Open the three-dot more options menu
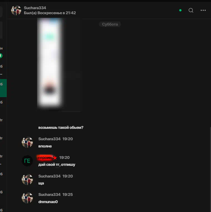Screen dimensions: 211x212 coord(203,10)
